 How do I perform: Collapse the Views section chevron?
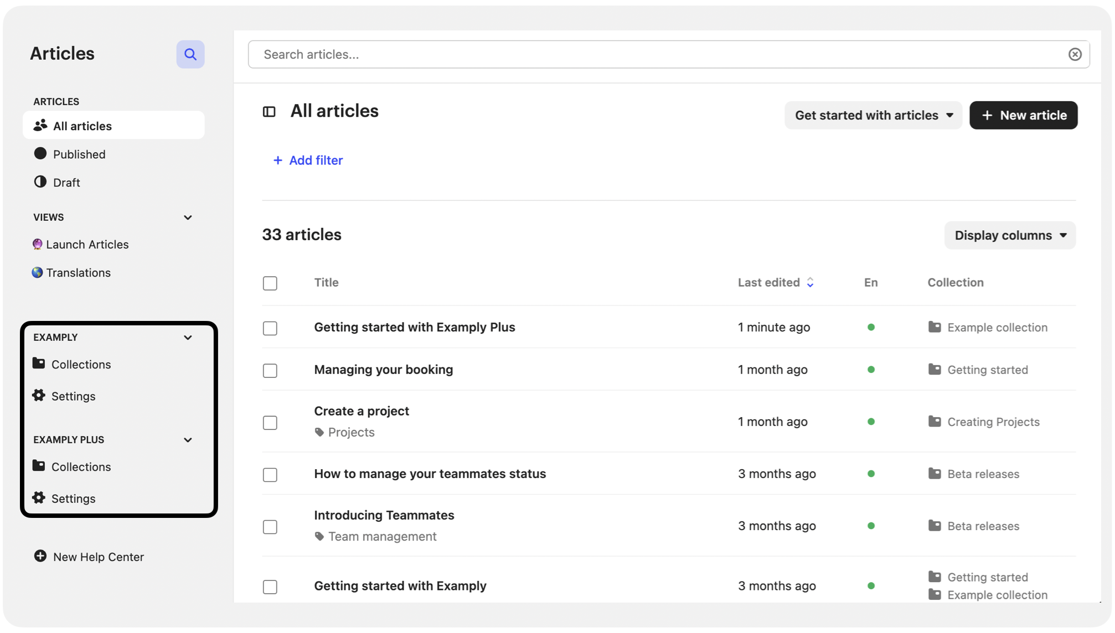pos(188,217)
